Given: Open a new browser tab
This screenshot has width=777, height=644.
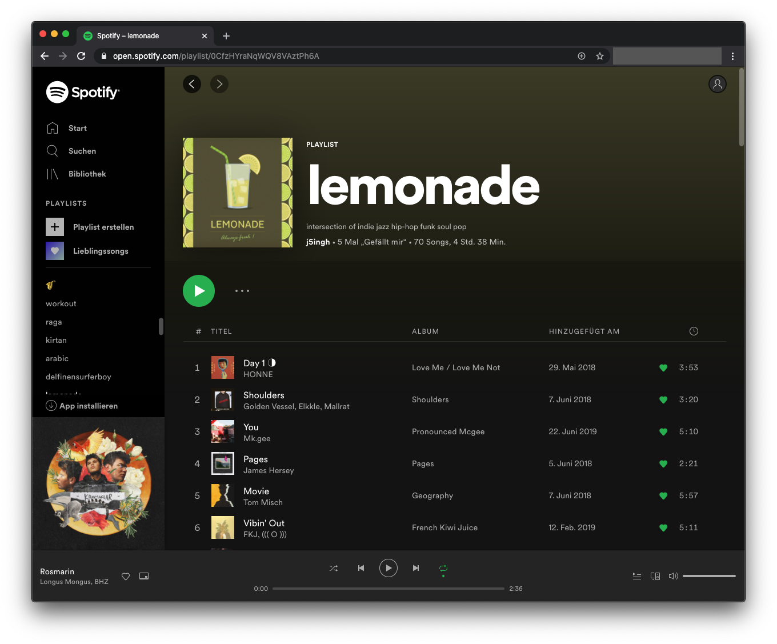Looking at the screenshot, I should [226, 36].
